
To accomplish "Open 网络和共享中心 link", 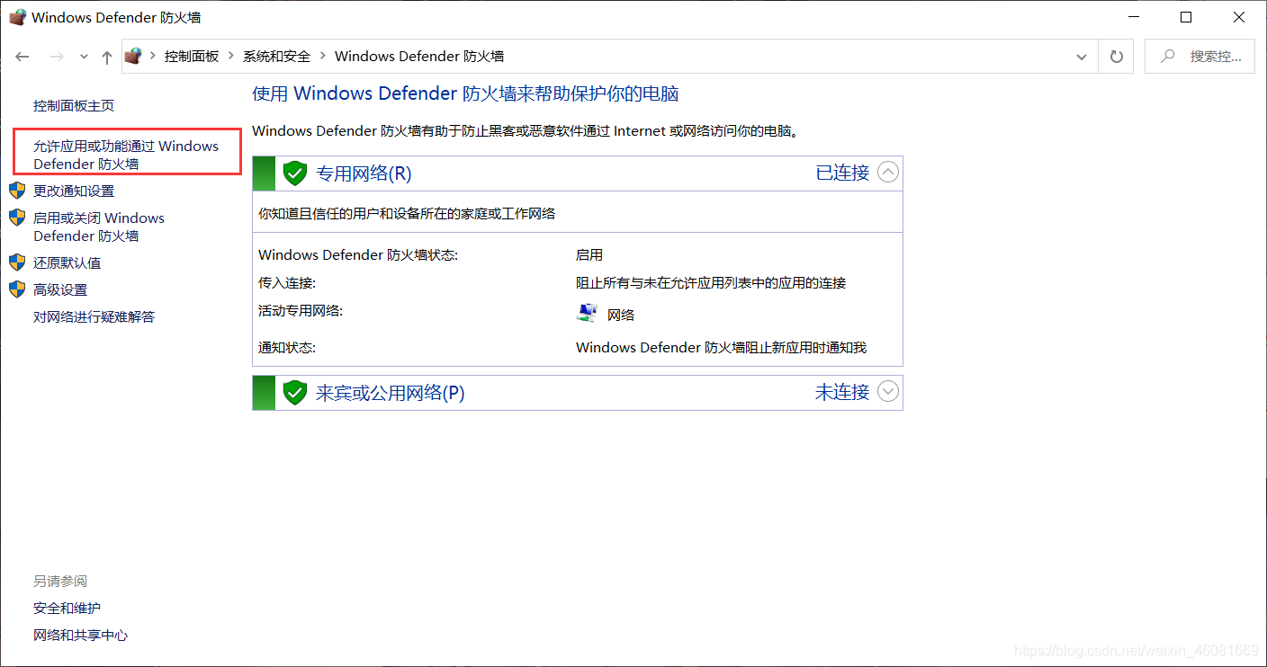I will point(80,636).
